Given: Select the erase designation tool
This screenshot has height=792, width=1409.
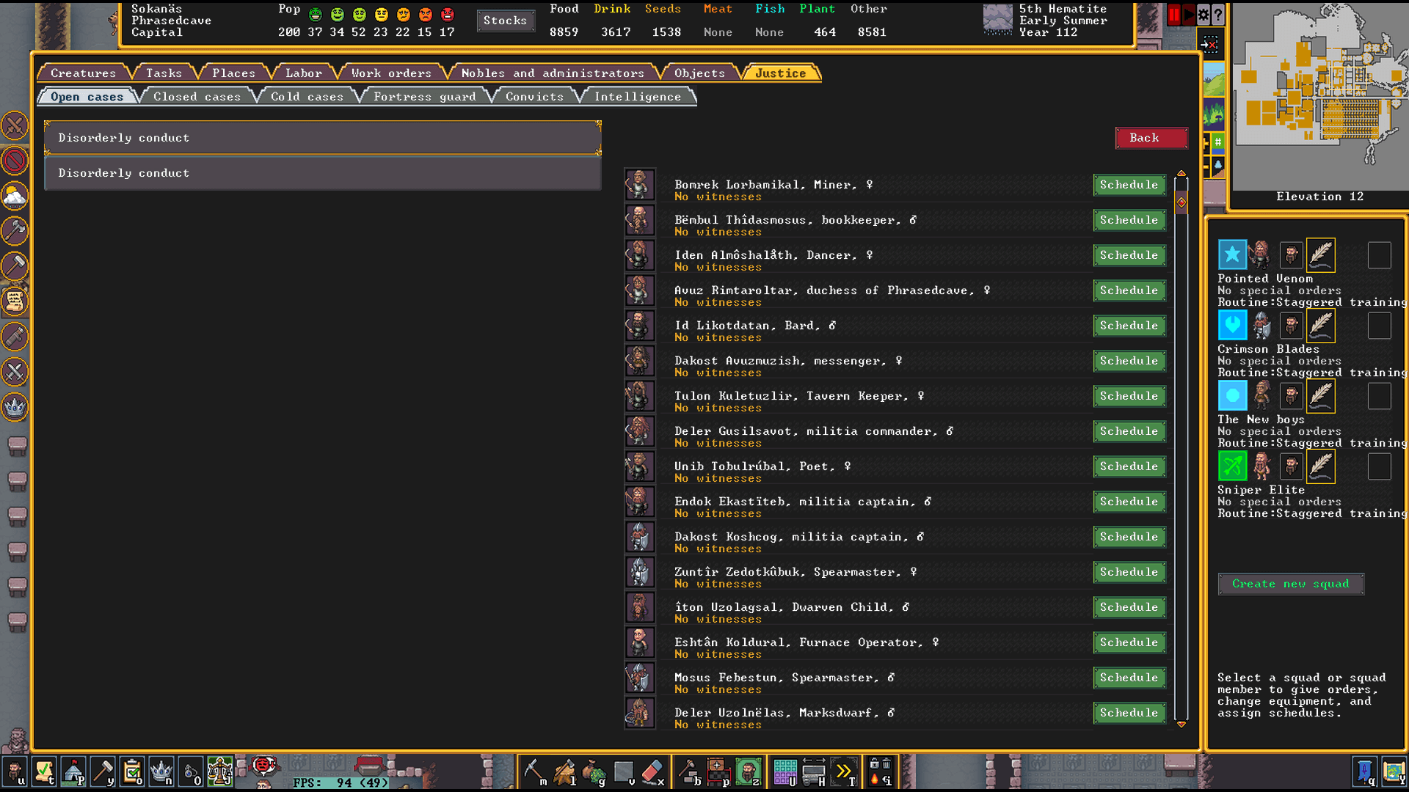Looking at the screenshot, I should [652, 771].
